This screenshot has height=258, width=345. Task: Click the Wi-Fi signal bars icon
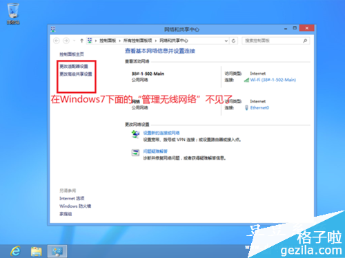click(x=246, y=80)
